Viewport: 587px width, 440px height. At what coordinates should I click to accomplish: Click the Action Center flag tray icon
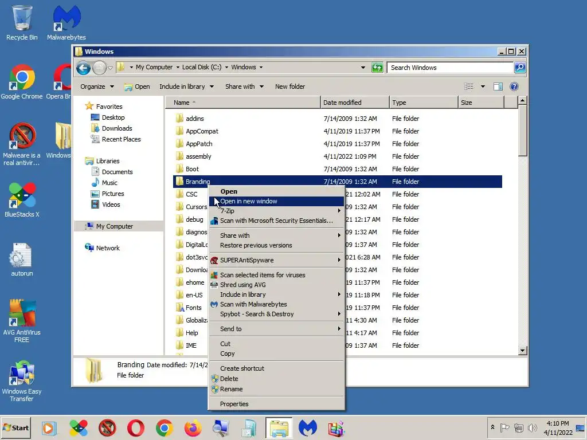tap(504, 427)
